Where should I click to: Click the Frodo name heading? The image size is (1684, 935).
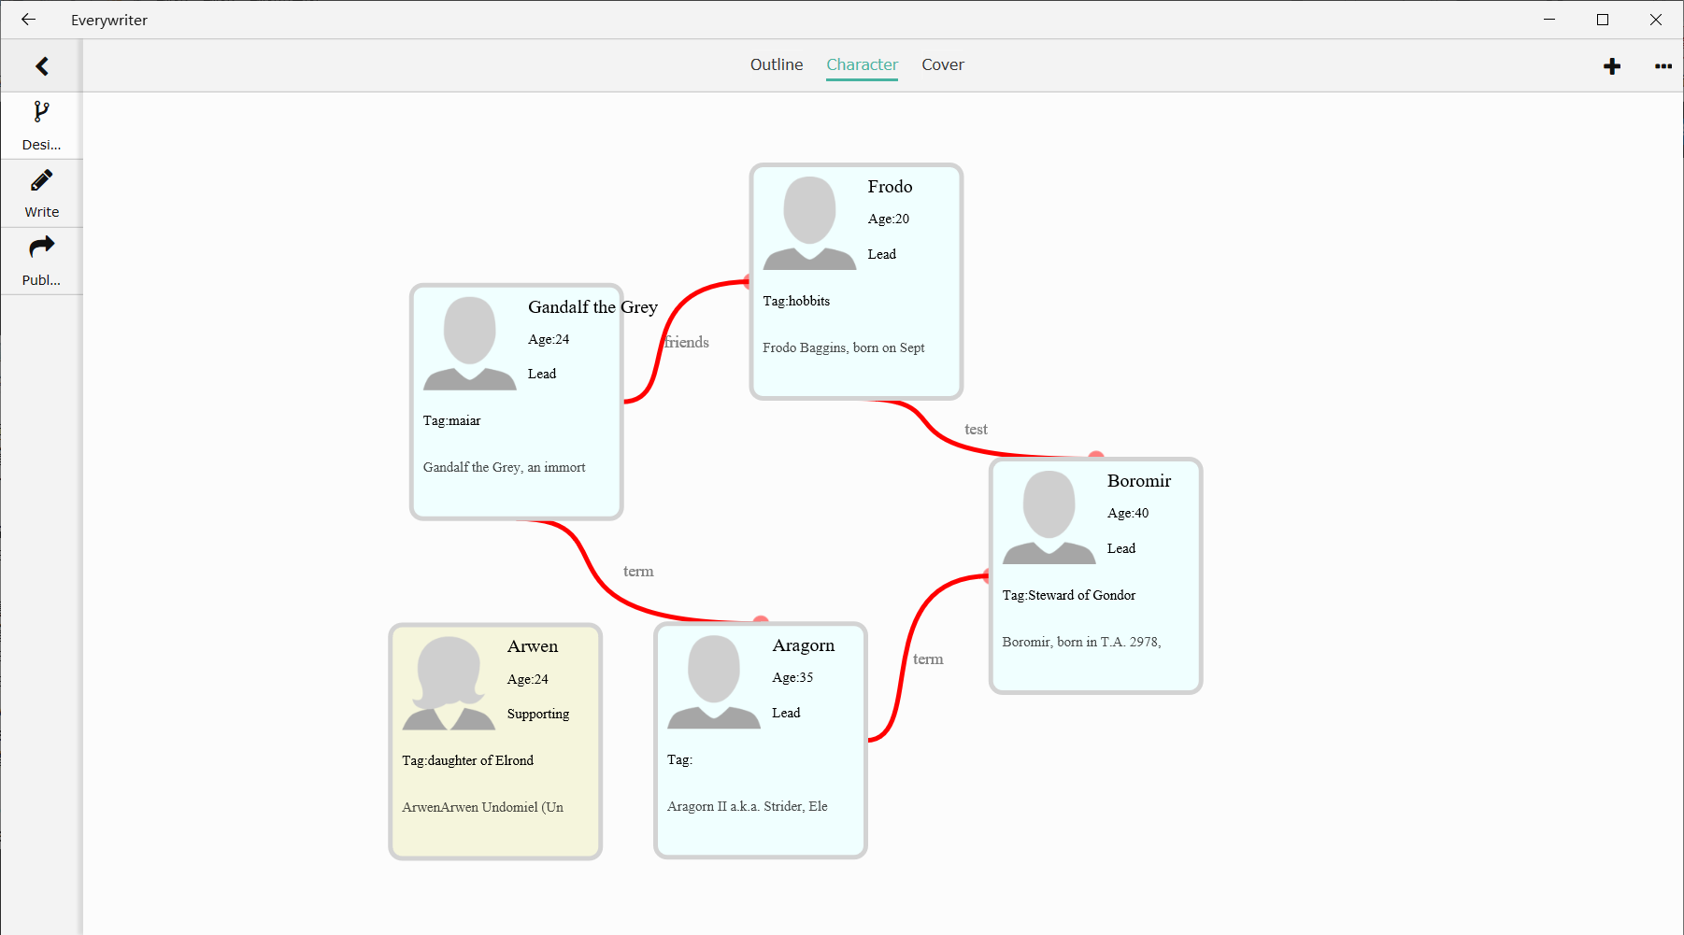point(890,187)
